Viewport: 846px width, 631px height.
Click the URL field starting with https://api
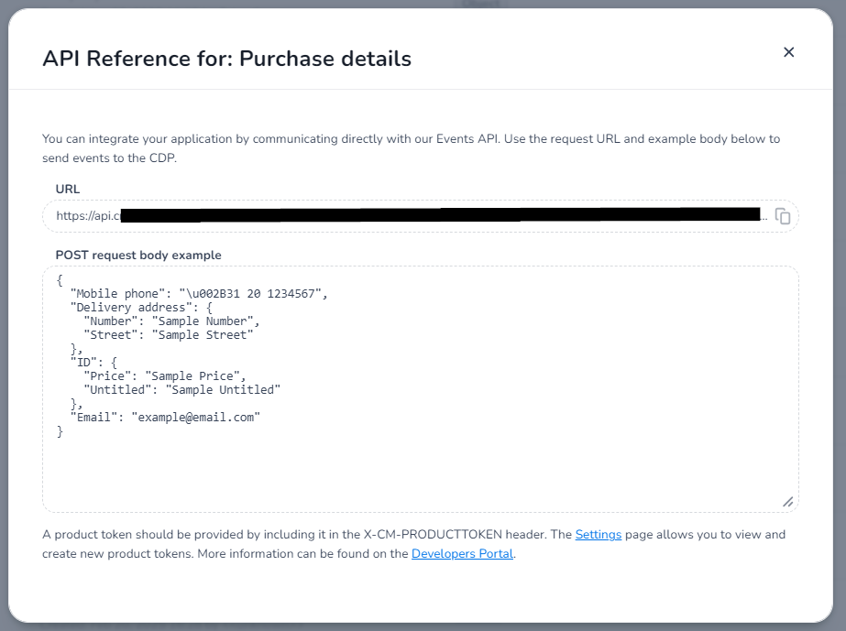[412, 216]
